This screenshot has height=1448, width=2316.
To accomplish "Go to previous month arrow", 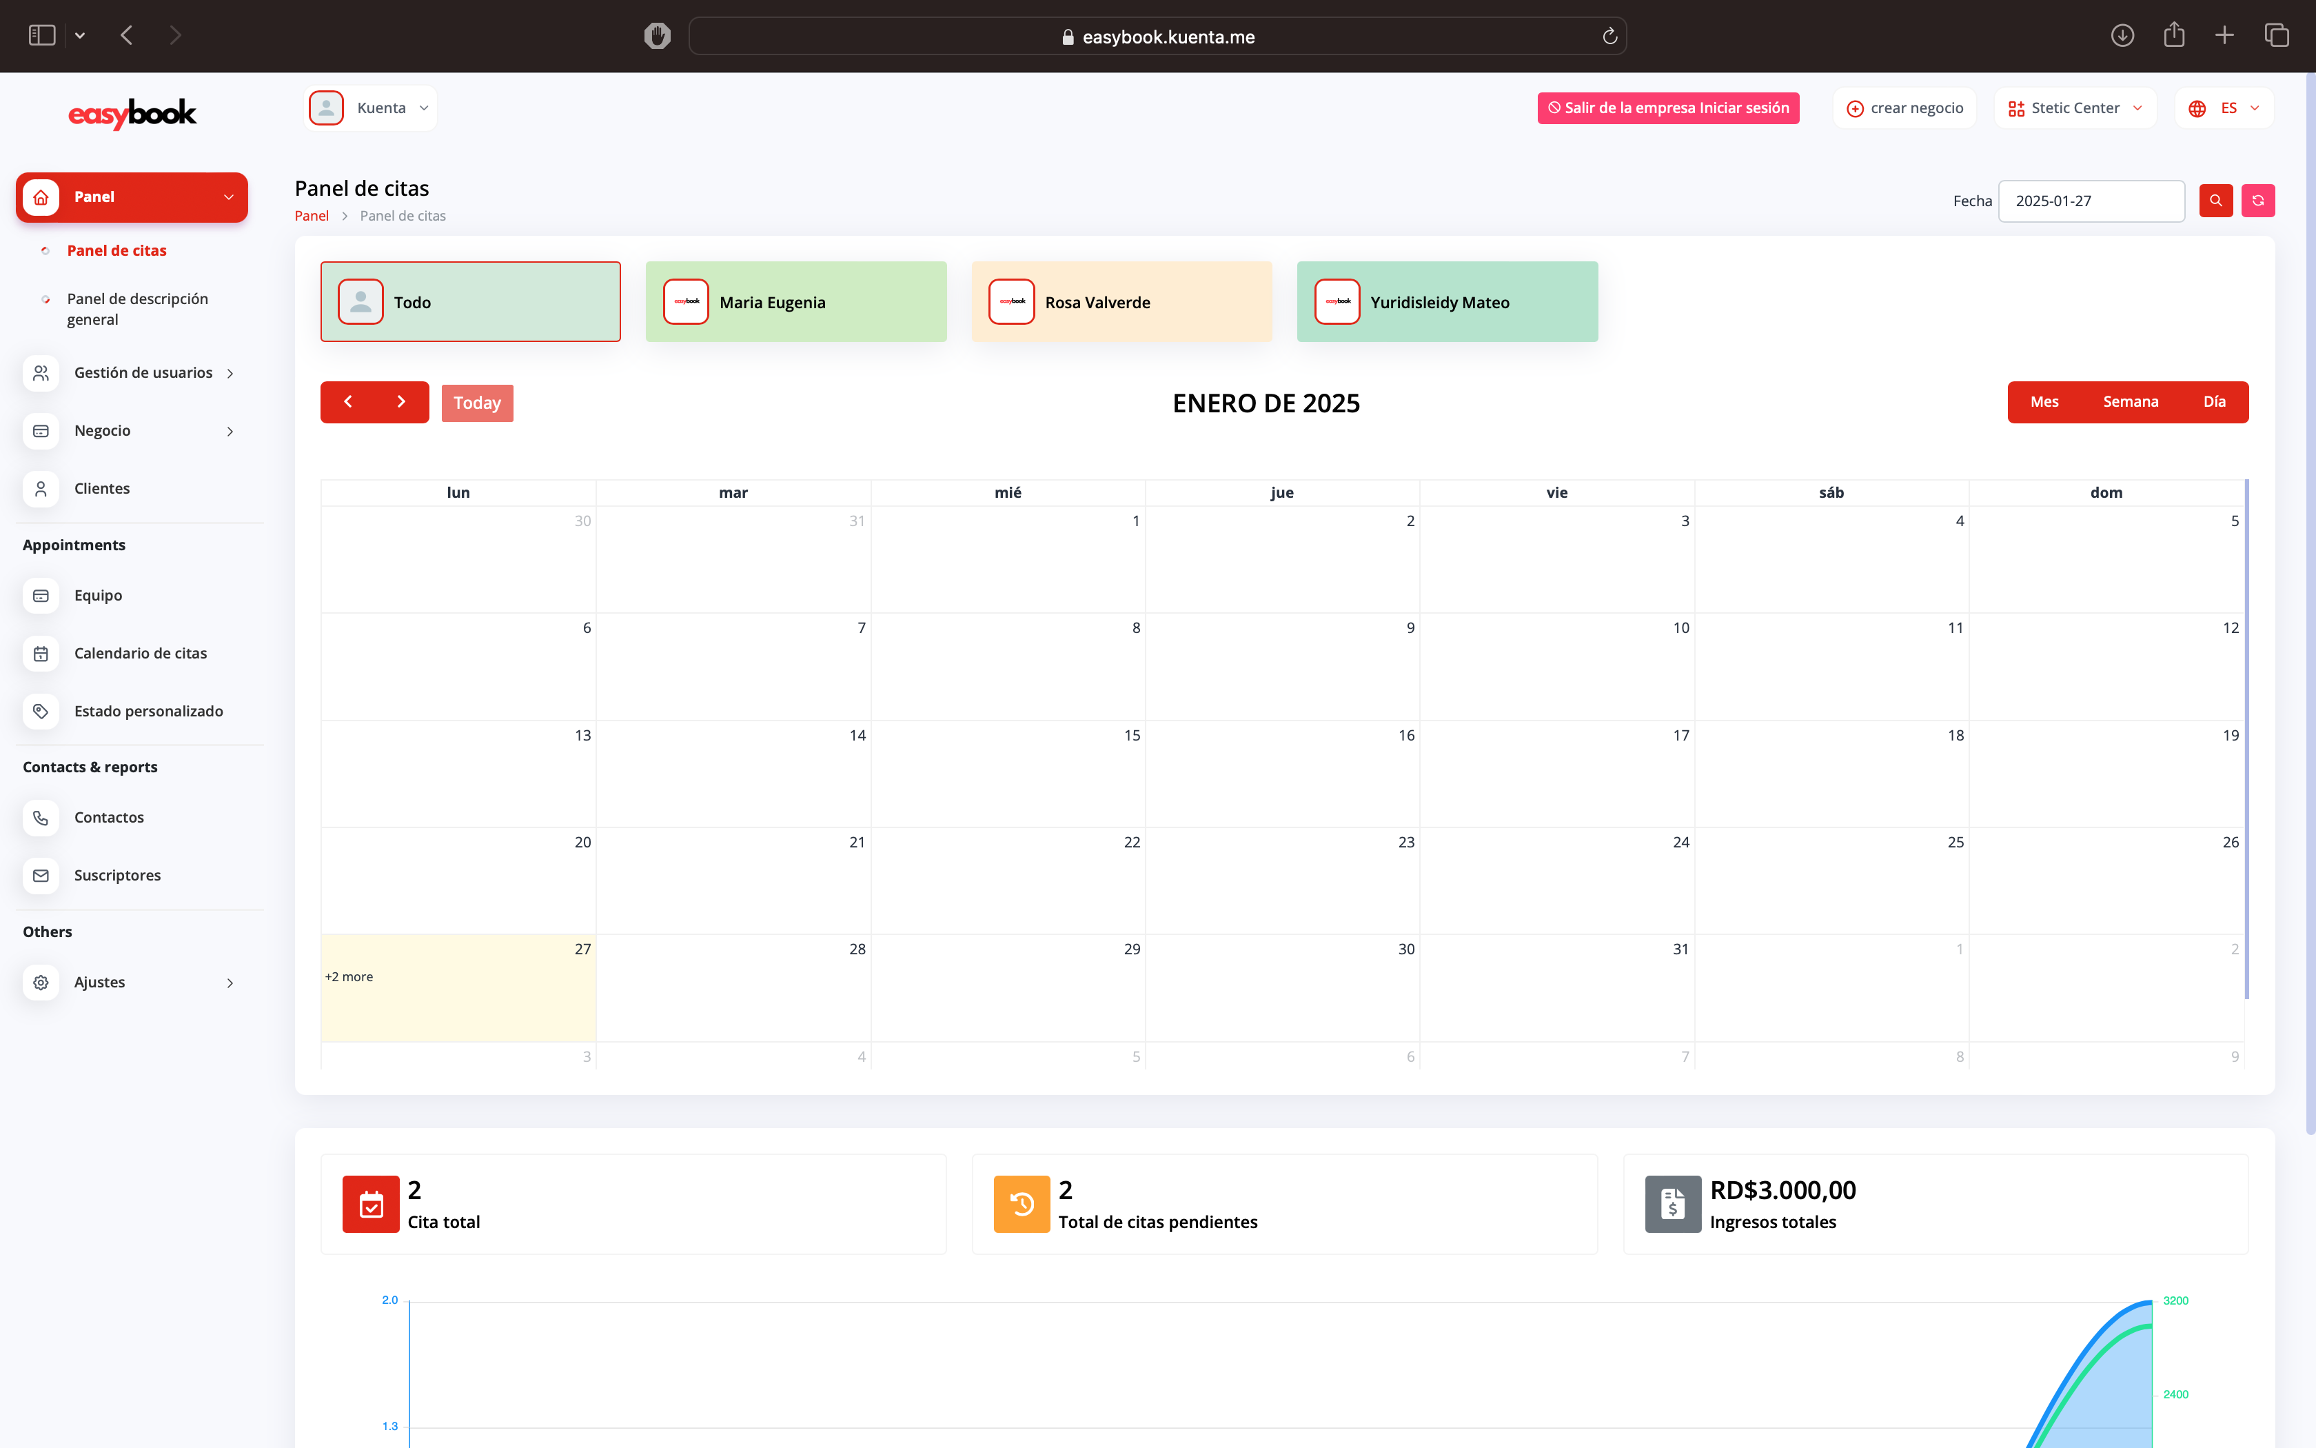I will [x=348, y=402].
